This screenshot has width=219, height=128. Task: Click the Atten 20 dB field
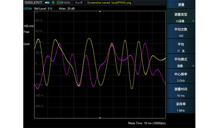click(67, 8)
